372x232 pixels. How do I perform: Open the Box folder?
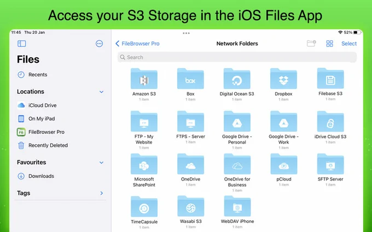click(190, 79)
